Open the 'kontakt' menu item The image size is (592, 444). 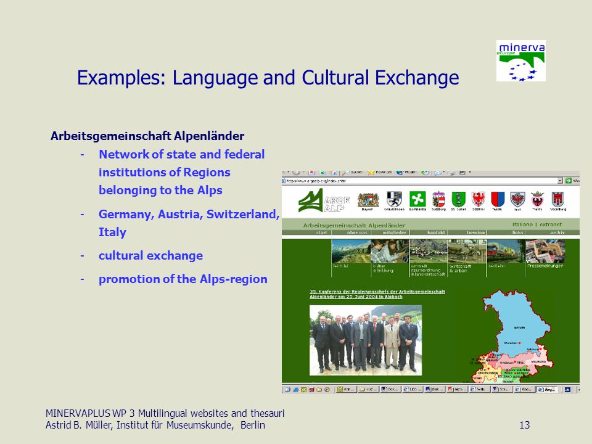(x=436, y=232)
